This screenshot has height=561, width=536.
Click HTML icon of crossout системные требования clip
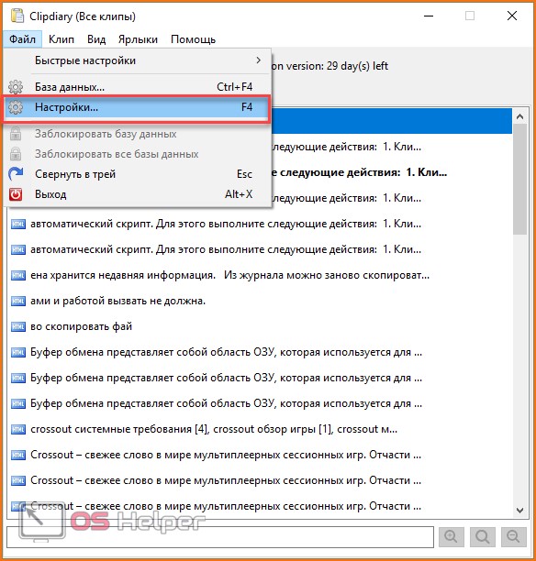pos(18,429)
